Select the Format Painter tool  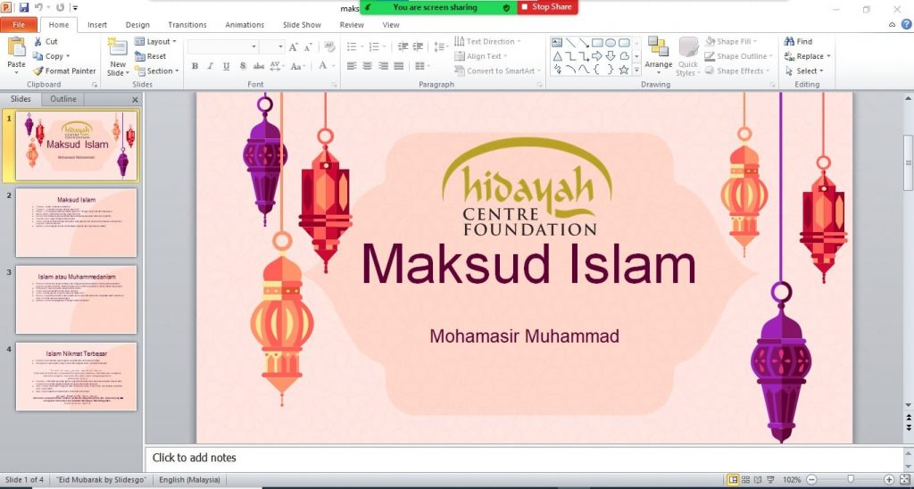pos(64,70)
